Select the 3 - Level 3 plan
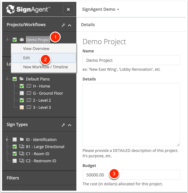Viewport: 188px width, 193px height. coord(42,107)
